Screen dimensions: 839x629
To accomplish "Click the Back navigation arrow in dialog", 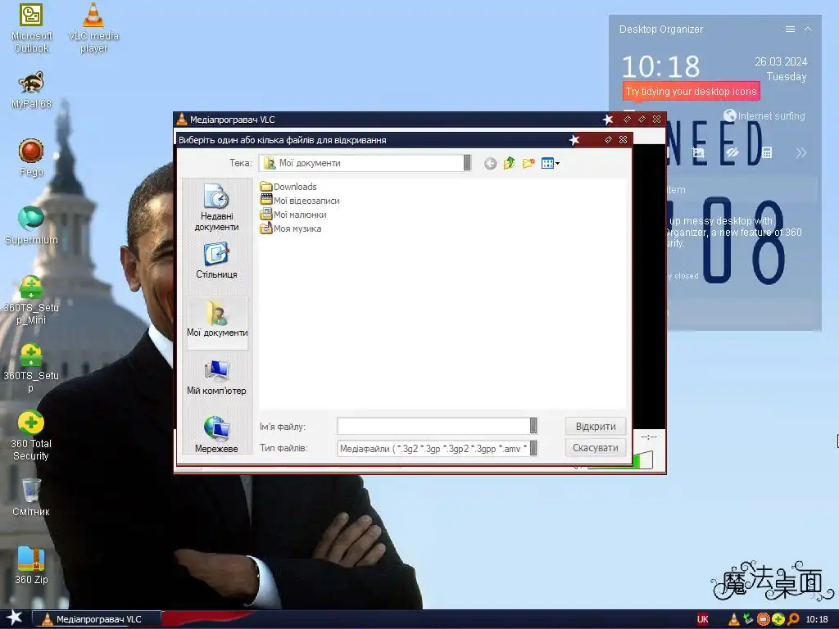I will 490,163.
